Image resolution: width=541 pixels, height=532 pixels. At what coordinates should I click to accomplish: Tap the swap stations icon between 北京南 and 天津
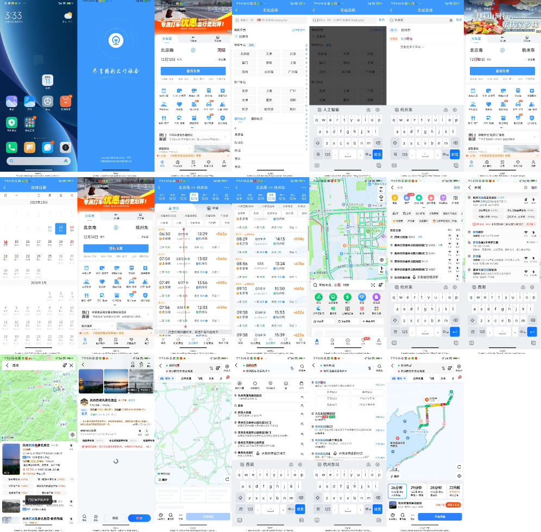coord(193,51)
